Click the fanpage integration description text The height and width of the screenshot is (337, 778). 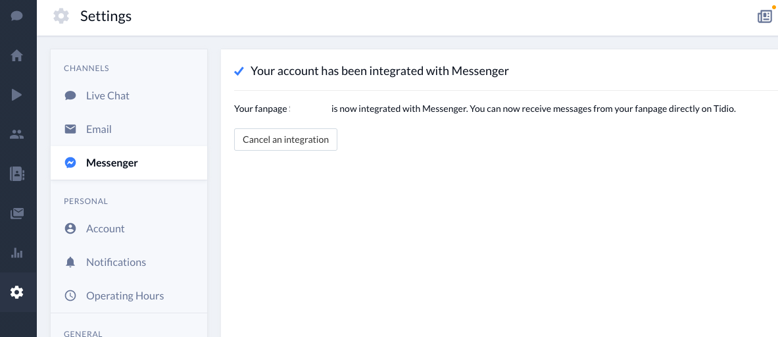click(x=485, y=109)
